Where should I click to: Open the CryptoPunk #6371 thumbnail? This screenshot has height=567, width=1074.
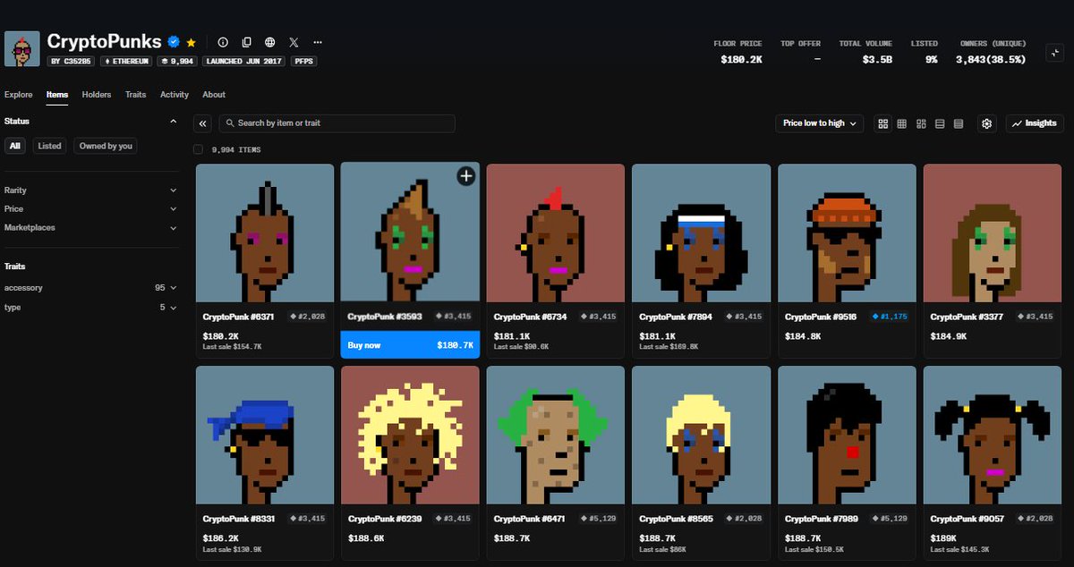pos(264,233)
